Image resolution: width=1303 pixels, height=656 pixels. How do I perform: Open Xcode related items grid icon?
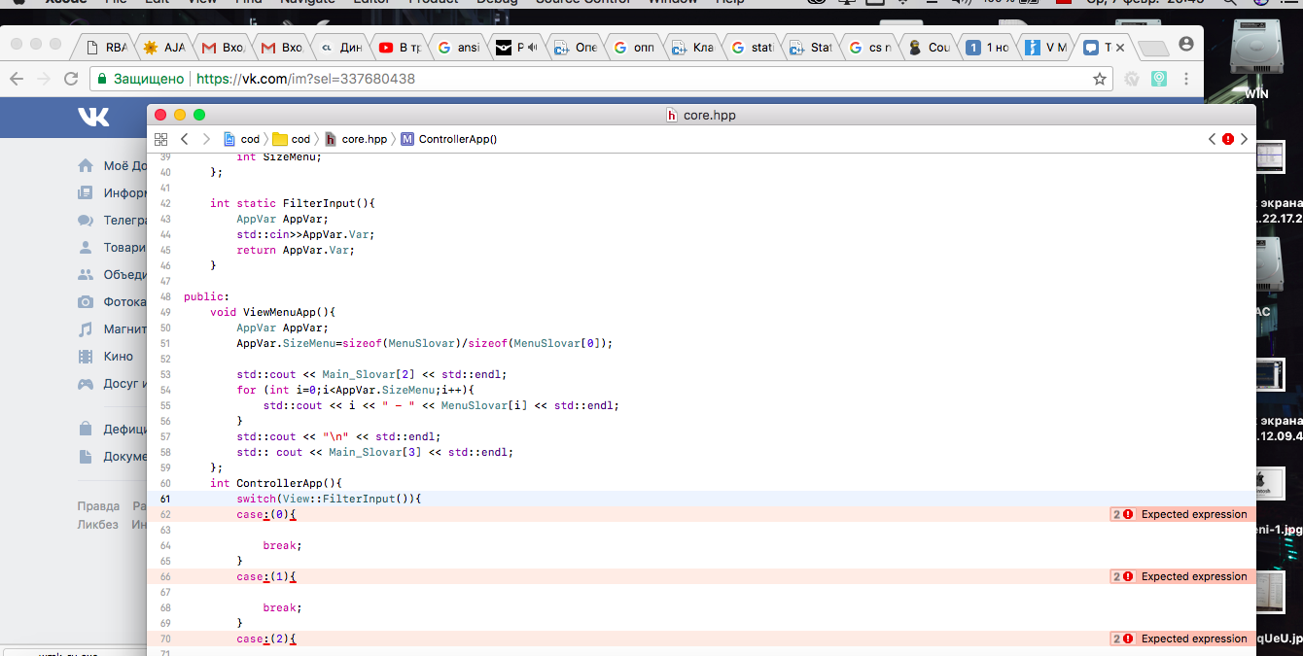[161, 139]
